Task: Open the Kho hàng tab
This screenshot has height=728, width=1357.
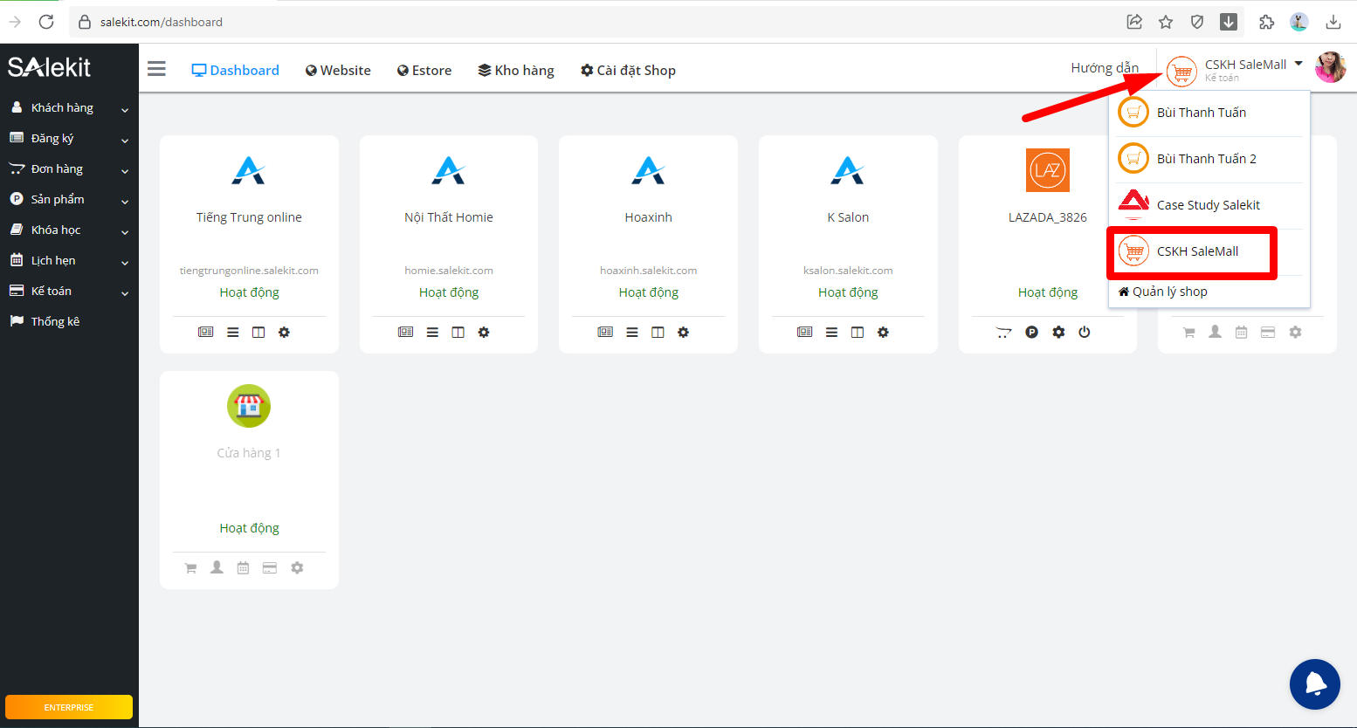Action: click(516, 70)
